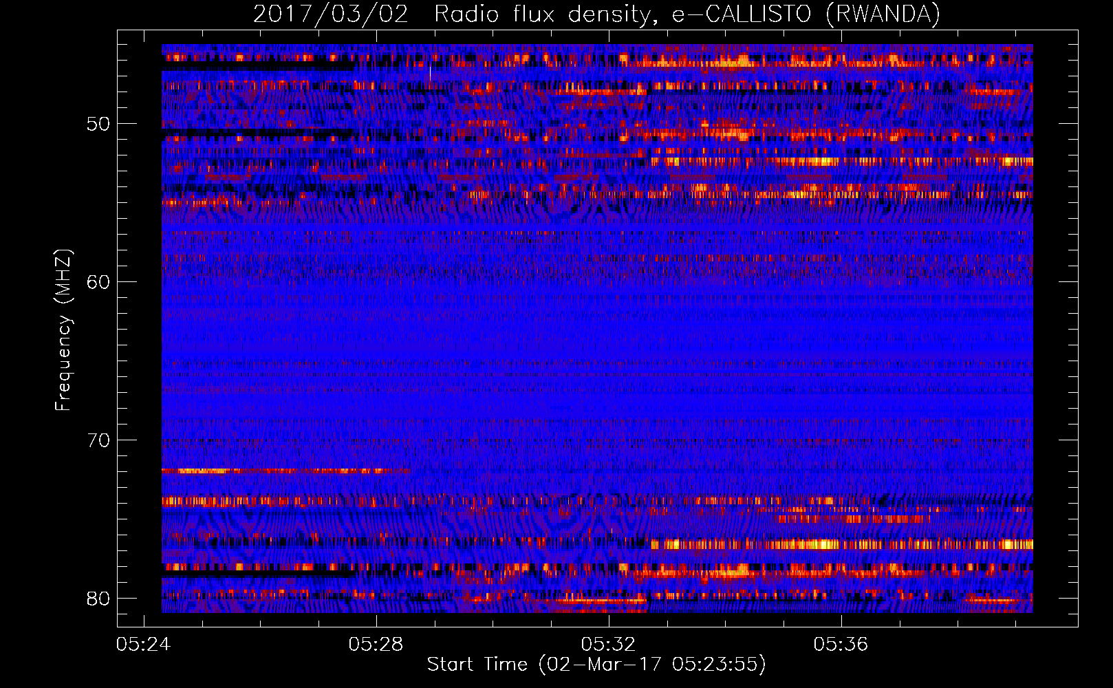Click the '05:24' time tick label

143,645
